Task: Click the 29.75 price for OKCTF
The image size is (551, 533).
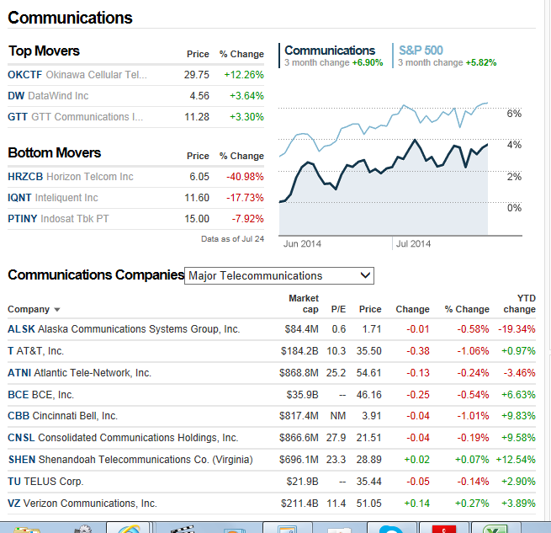Action: 197,75
